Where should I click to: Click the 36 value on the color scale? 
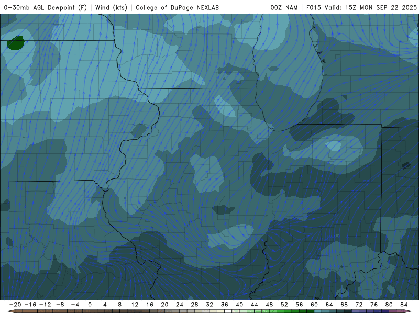225,305
